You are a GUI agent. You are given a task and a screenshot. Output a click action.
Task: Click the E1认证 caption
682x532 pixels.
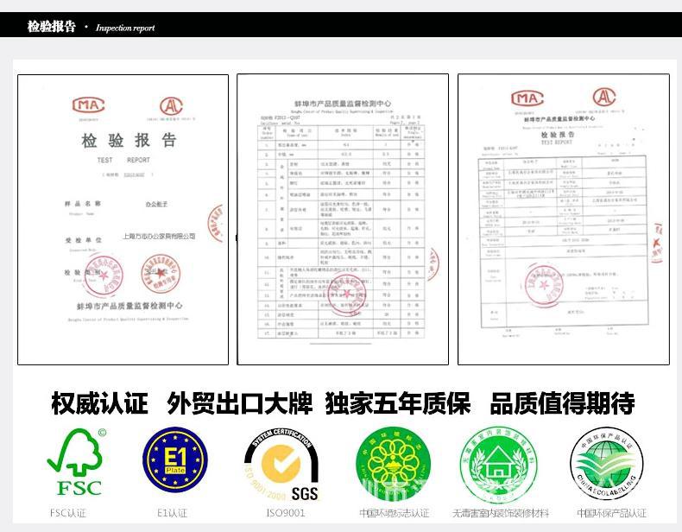coord(173,513)
